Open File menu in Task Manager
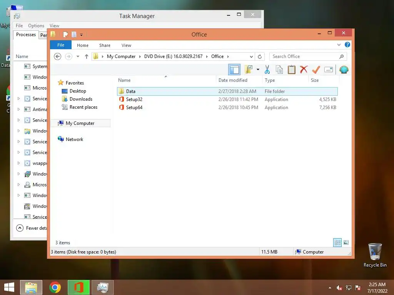Screen dimensions: 394x295 click(x=19, y=26)
